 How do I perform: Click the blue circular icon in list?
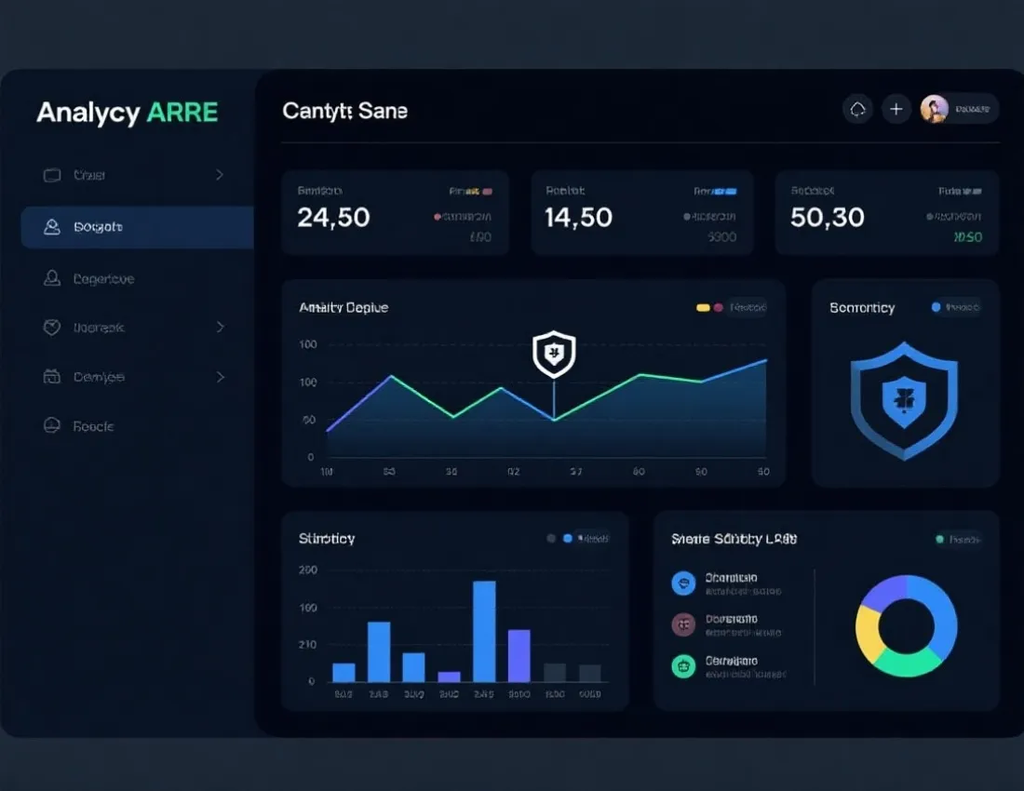point(684,583)
